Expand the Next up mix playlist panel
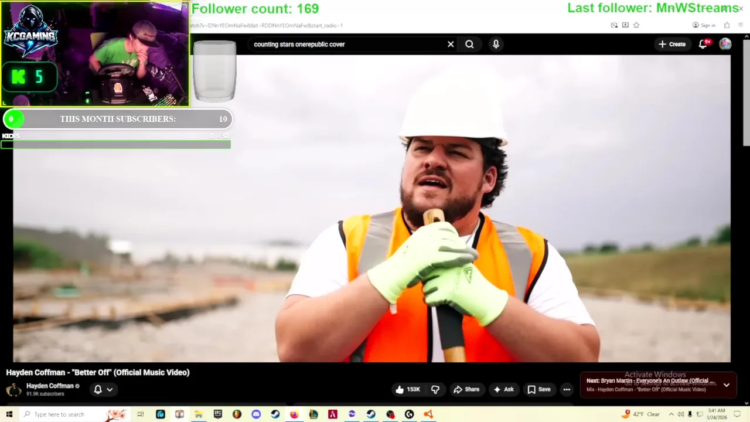This screenshot has width=750, height=422. (x=726, y=385)
